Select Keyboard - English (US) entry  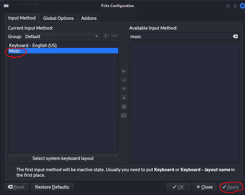click(x=33, y=45)
